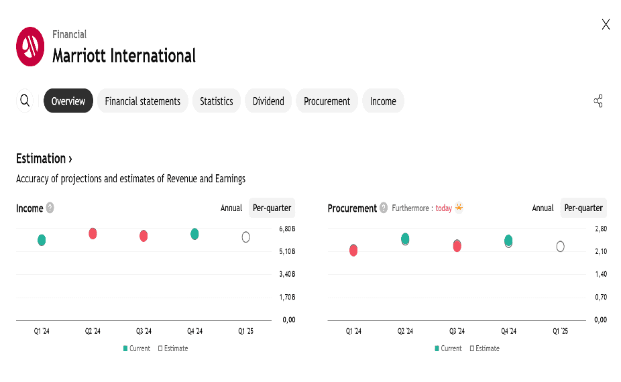Click the share icon
The height and width of the screenshot is (382, 621).
click(598, 101)
